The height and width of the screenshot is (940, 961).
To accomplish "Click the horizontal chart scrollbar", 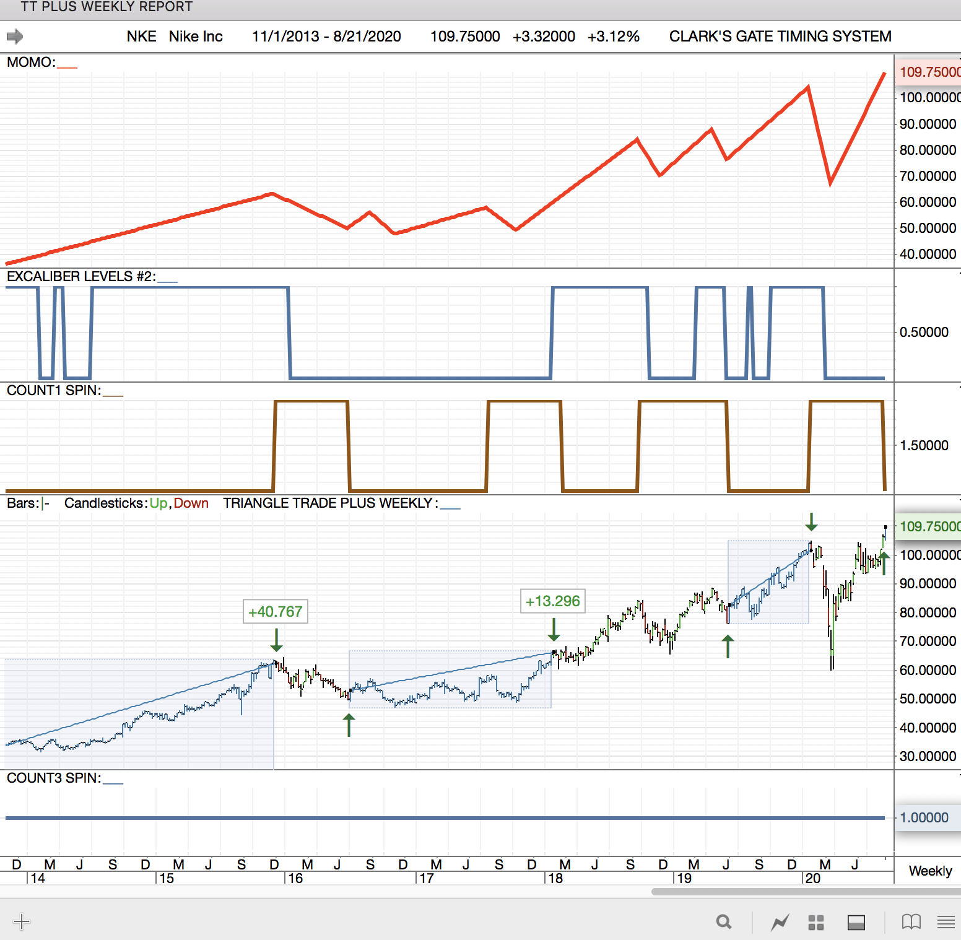I will point(805,892).
